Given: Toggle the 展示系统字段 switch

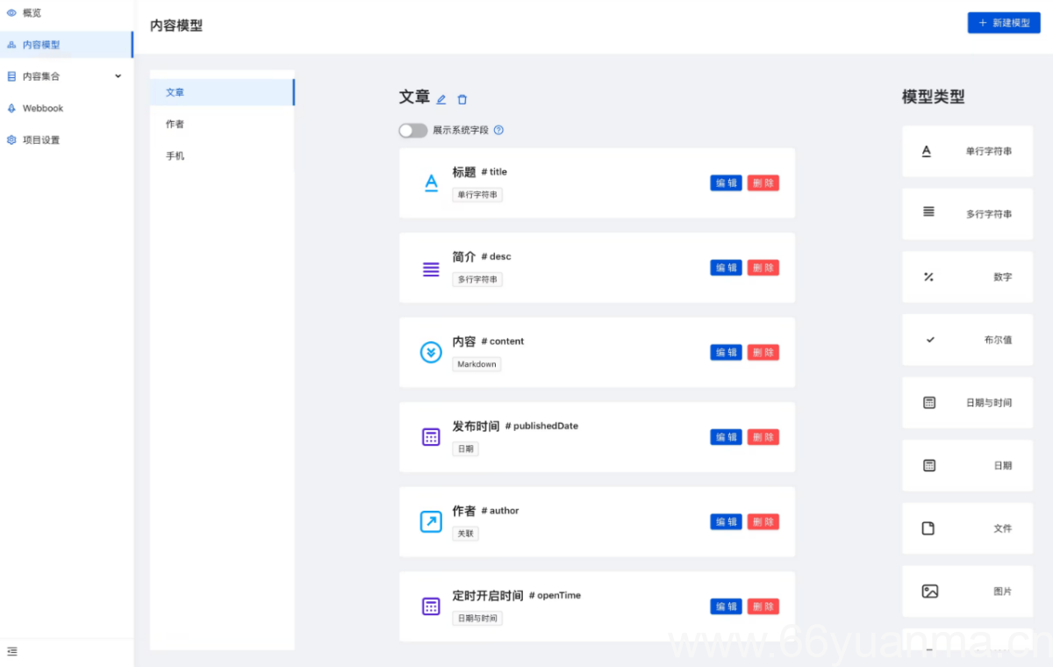Looking at the screenshot, I should tap(412, 130).
